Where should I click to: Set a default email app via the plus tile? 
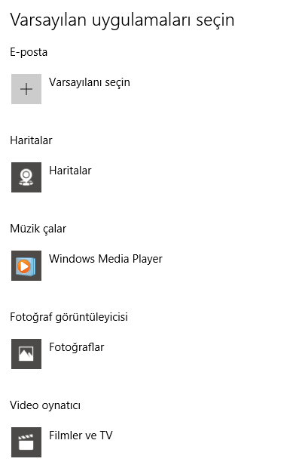click(26, 89)
